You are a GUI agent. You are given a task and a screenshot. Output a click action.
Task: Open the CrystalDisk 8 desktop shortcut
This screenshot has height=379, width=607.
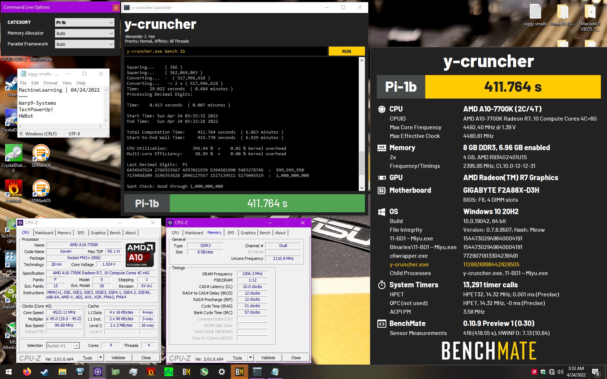click(14, 158)
